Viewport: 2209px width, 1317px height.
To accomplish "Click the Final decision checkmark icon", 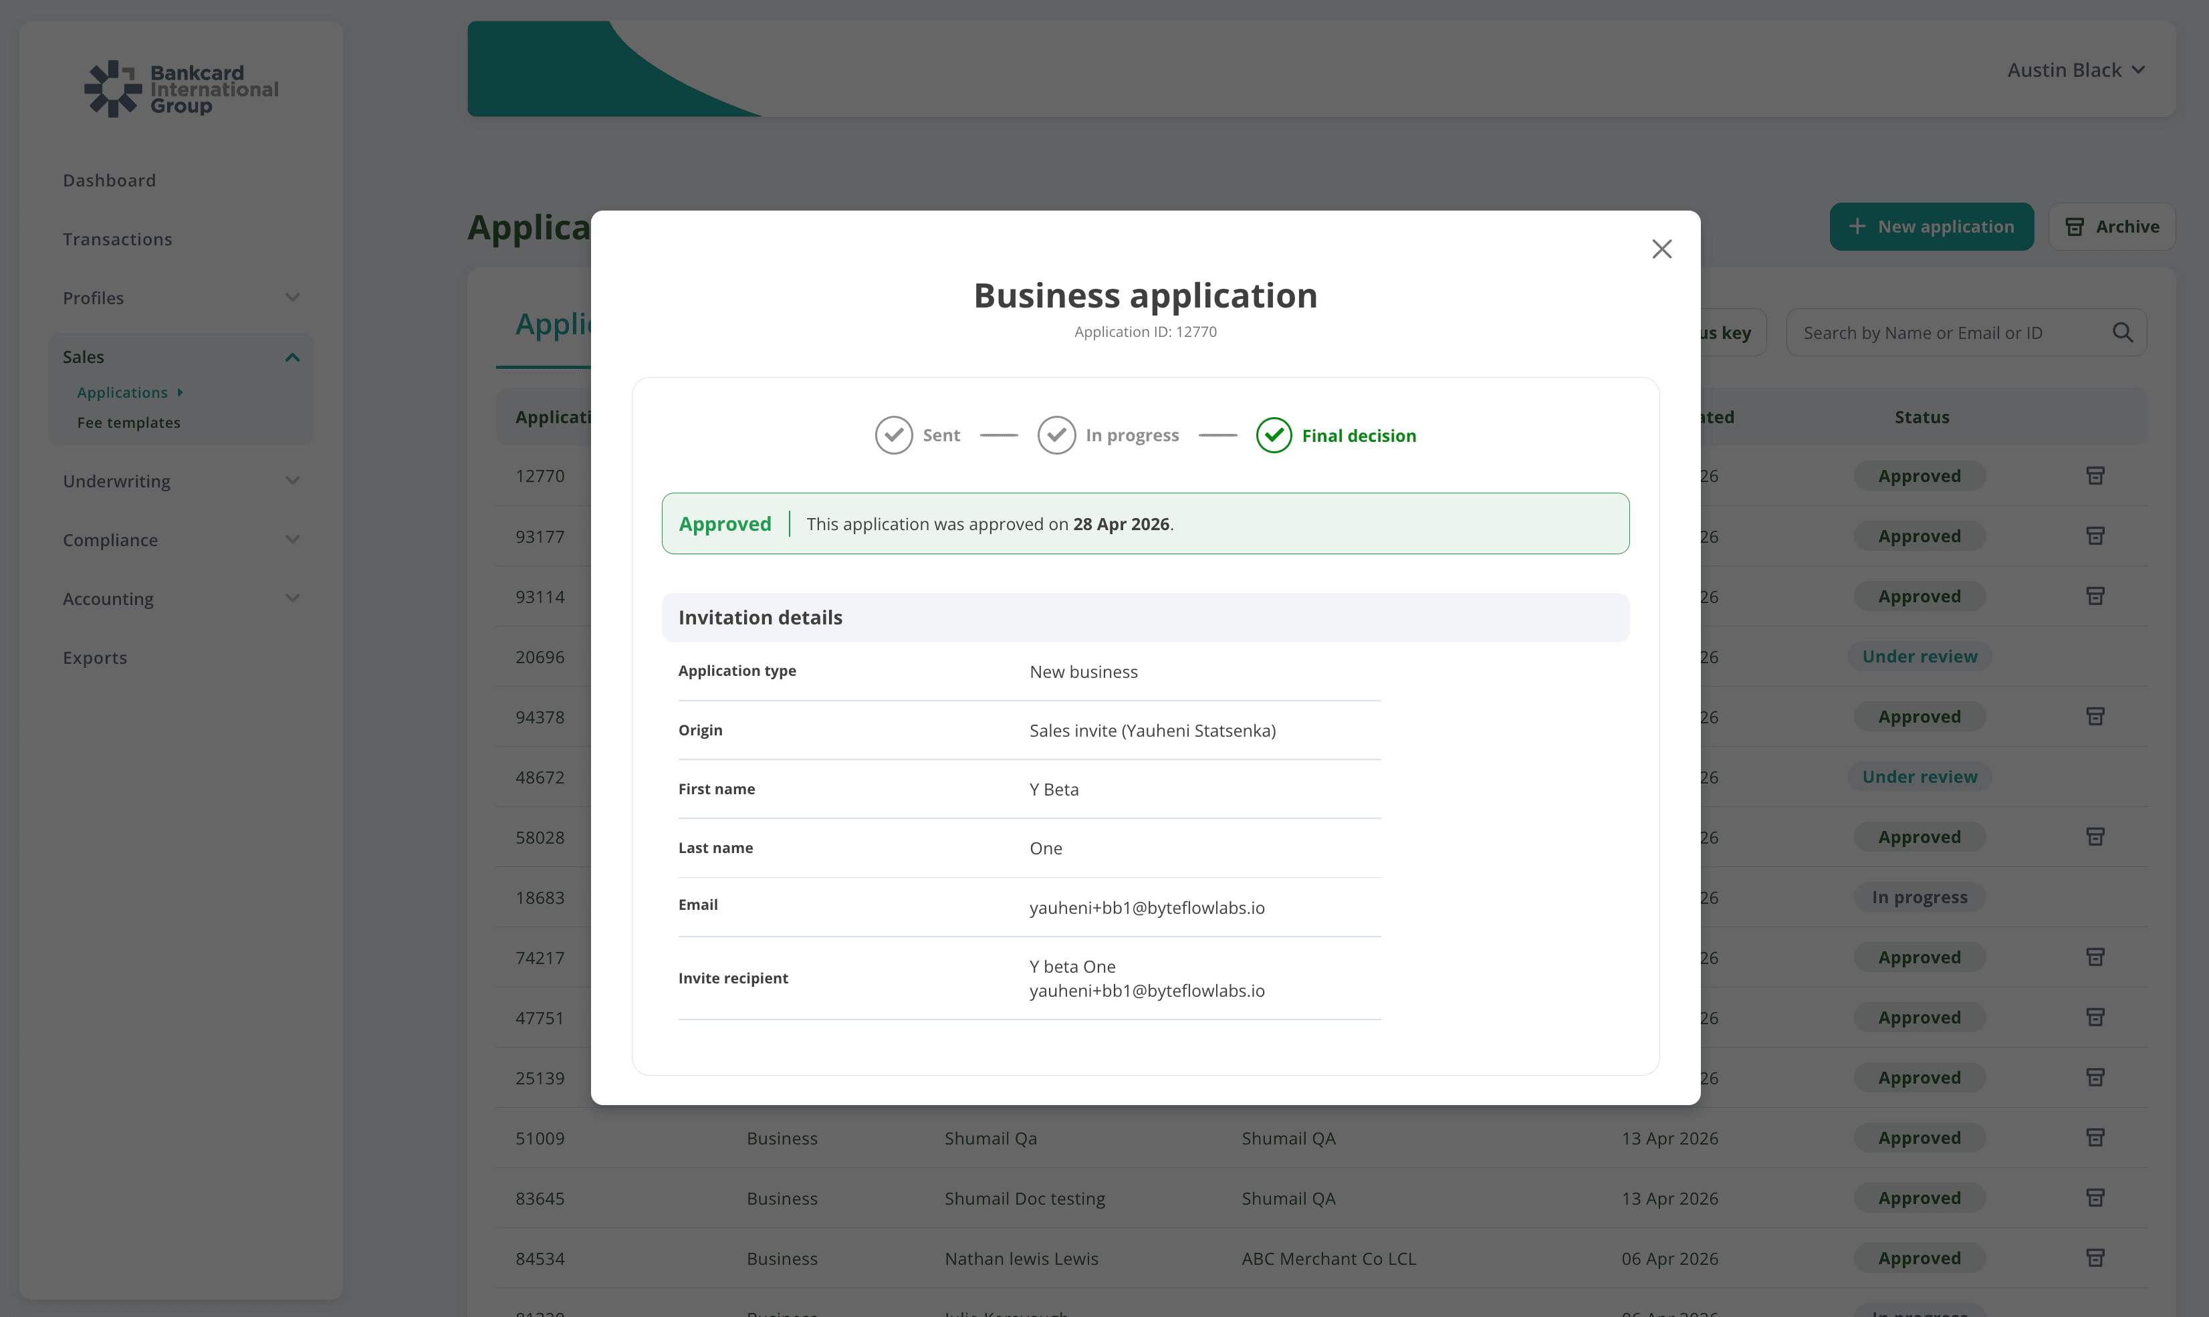I will (1274, 435).
